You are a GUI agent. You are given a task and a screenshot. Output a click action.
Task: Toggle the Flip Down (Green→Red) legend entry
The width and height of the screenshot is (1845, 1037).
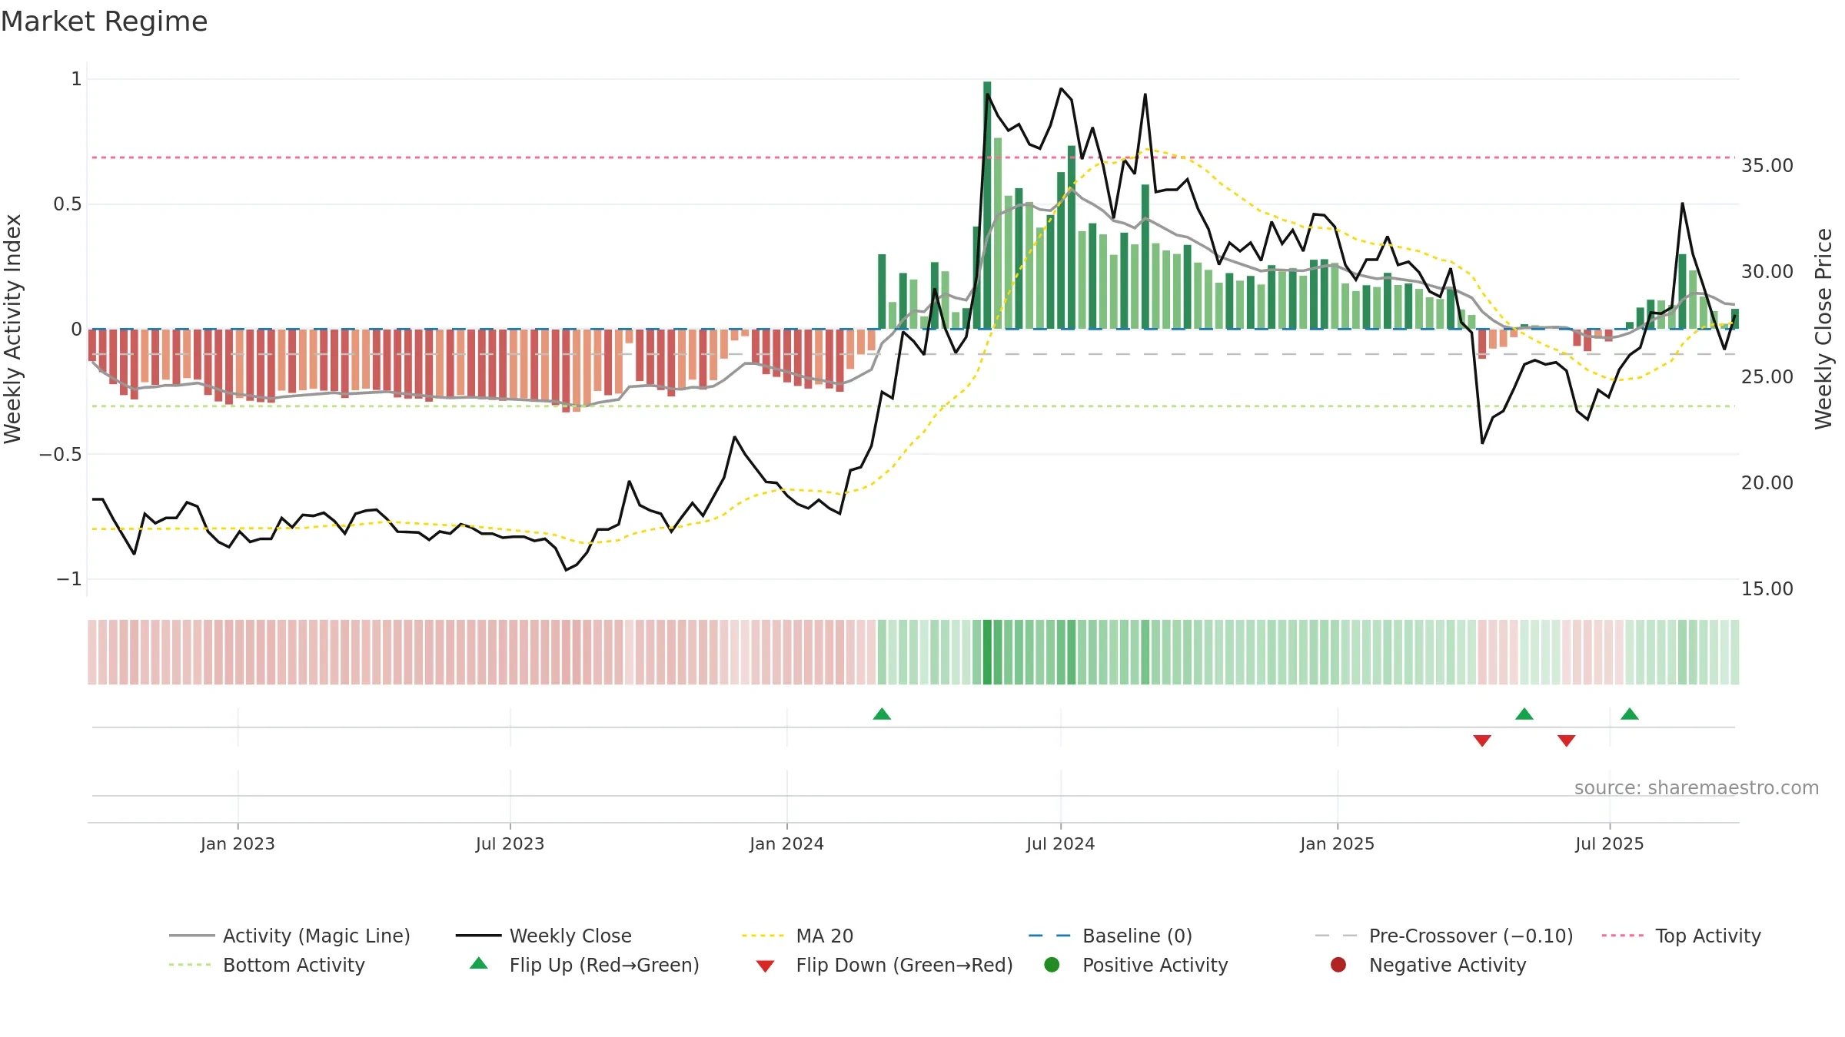click(x=884, y=965)
